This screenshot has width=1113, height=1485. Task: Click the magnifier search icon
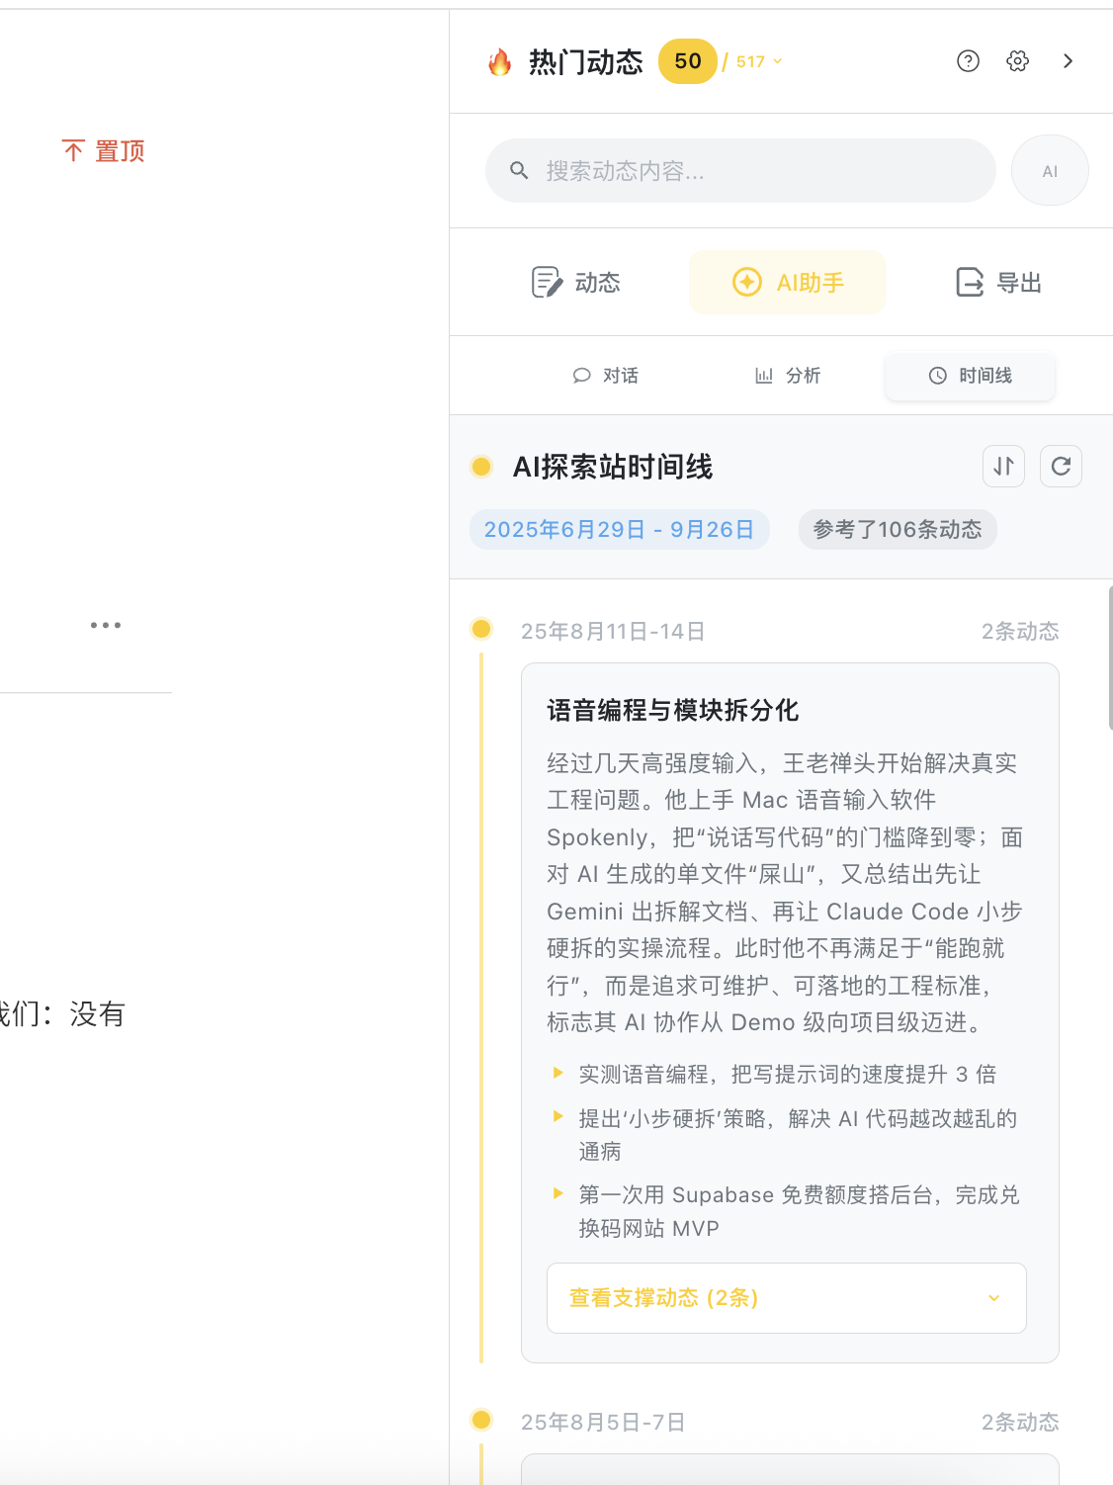(519, 171)
